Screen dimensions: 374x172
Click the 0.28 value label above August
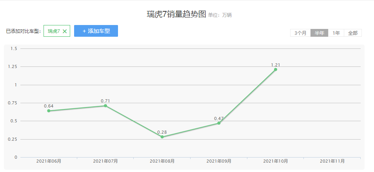(162, 132)
